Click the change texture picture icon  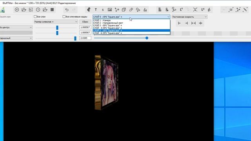(231, 9)
